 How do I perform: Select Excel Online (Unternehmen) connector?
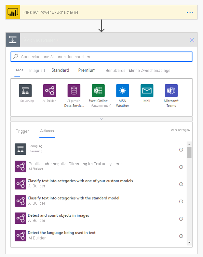(x=98, y=91)
